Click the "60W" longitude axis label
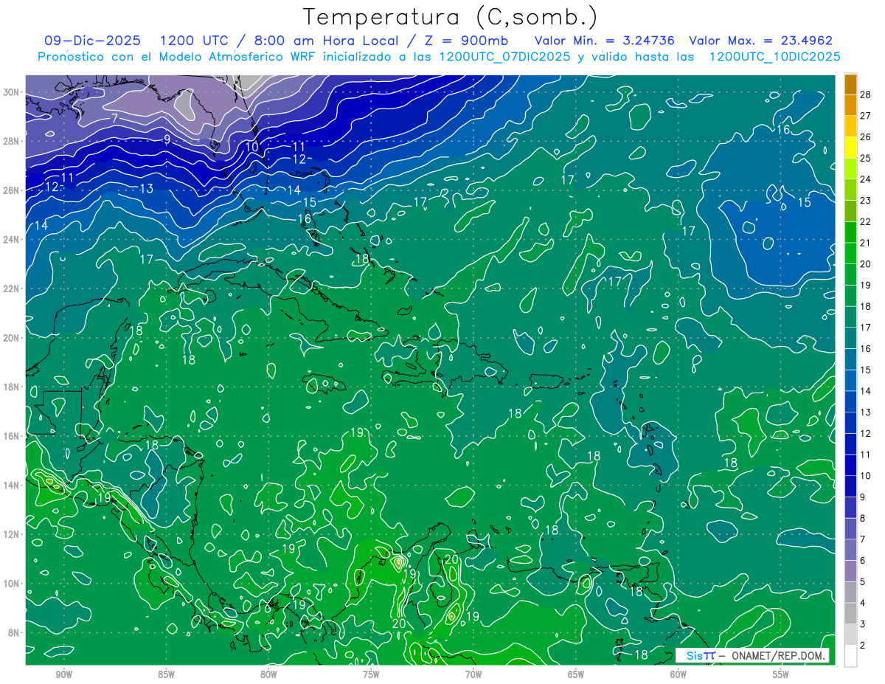Image resolution: width=885 pixels, height=684 pixels. coord(678,674)
